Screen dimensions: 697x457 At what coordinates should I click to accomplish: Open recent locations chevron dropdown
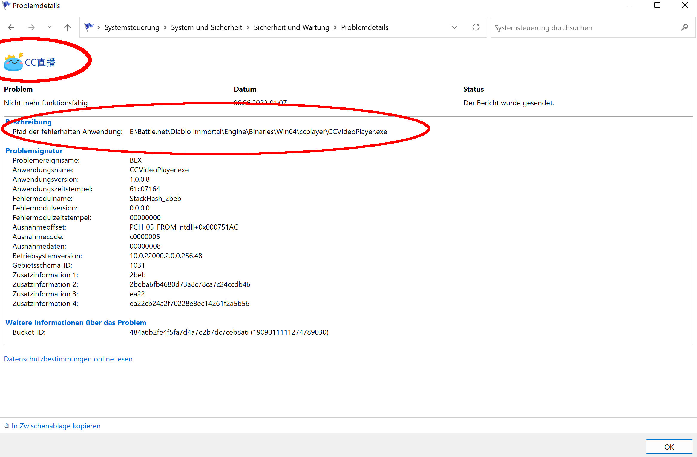click(50, 27)
